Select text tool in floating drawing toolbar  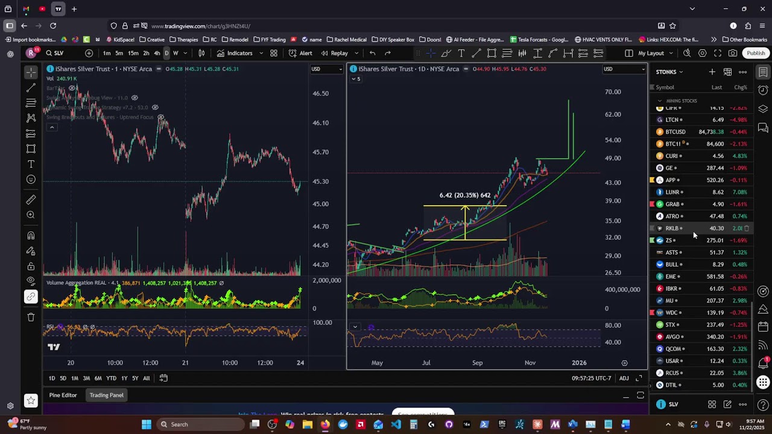[x=461, y=53]
